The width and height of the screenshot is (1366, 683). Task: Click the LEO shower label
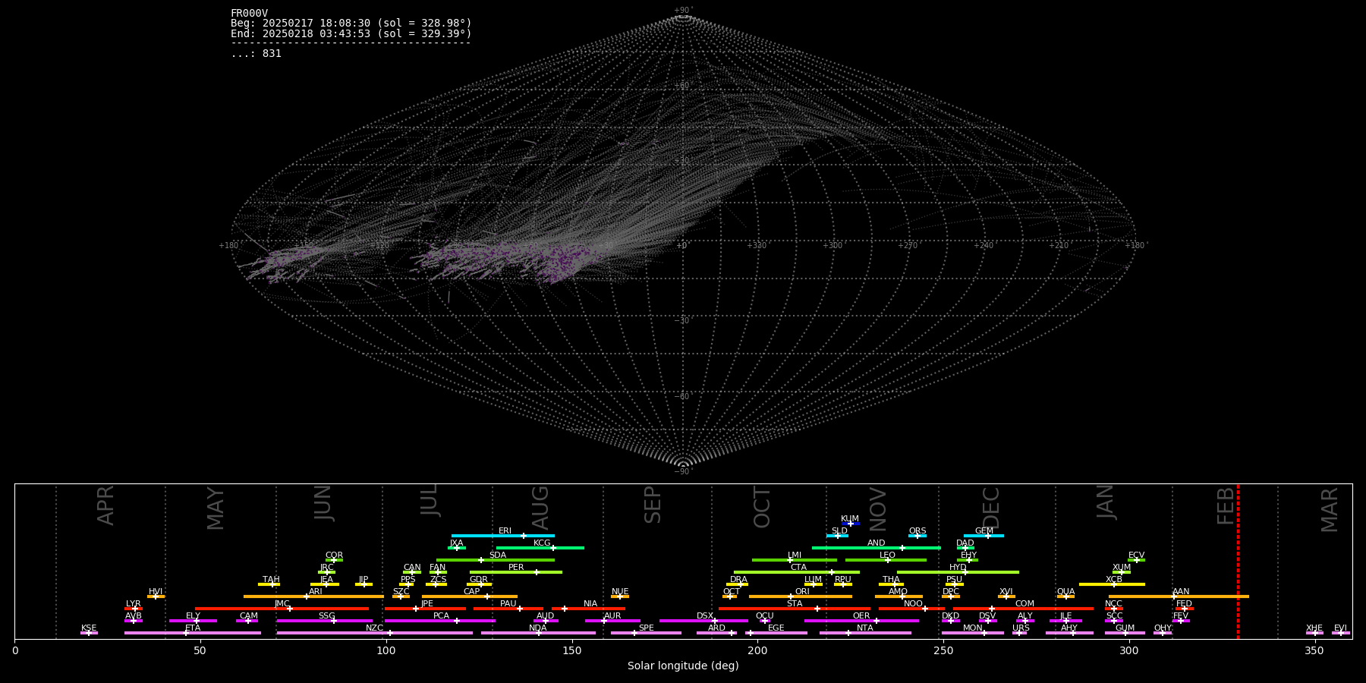(x=887, y=555)
